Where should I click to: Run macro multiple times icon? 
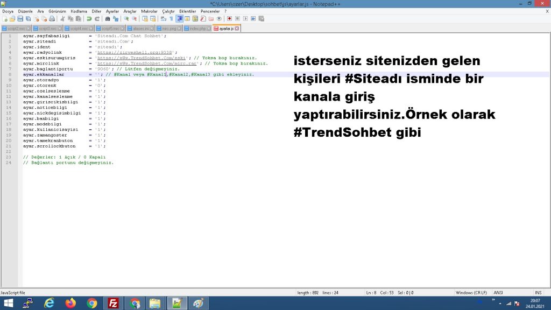pos(253,19)
